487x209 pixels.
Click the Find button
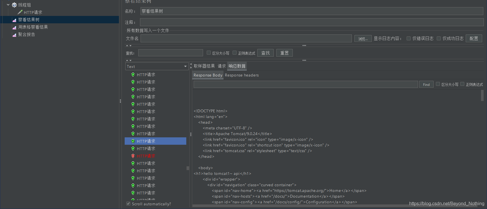(426, 84)
